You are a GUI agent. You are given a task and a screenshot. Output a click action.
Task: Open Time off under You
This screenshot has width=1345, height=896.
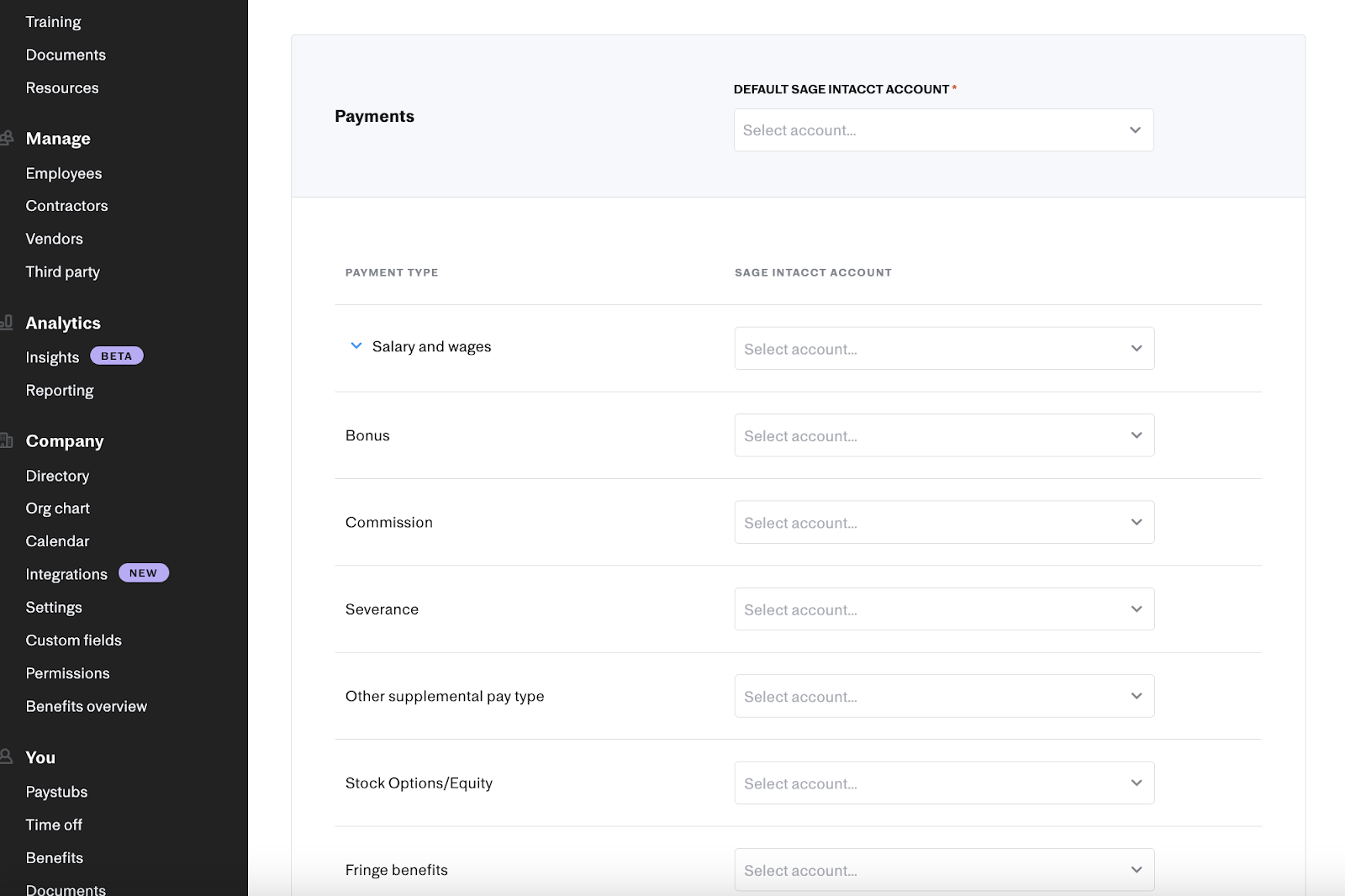tap(54, 825)
